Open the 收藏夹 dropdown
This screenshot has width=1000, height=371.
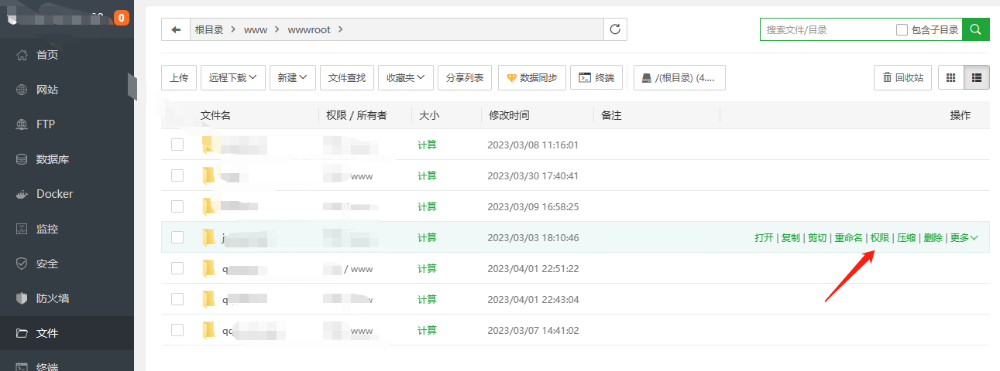(406, 77)
